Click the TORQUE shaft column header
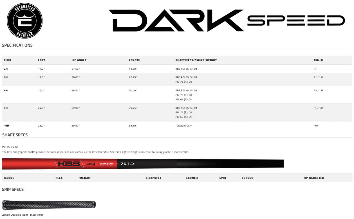The height and width of the screenshot is (219, 354). pyautogui.click(x=248, y=178)
